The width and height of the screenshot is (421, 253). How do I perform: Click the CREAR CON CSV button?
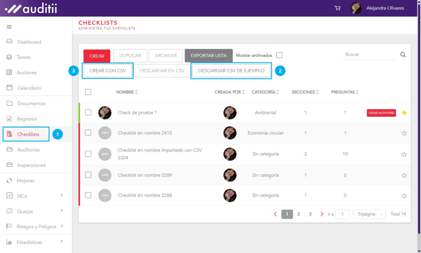pyautogui.click(x=108, y=71)
